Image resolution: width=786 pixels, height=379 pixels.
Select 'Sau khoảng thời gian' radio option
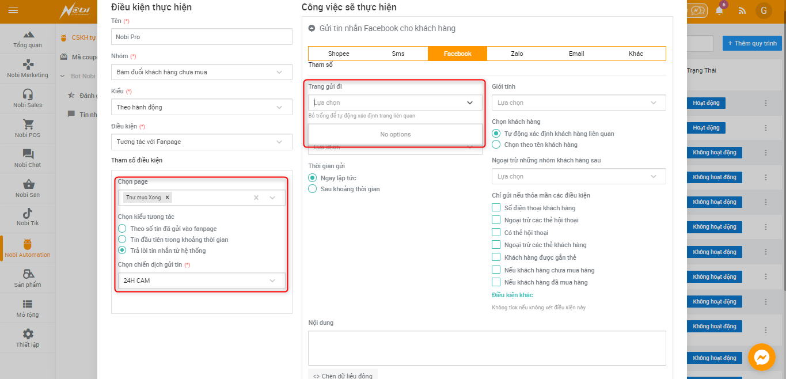click(x=313, y=189)
